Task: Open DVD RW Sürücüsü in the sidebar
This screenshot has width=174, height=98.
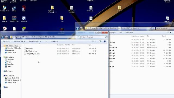Action: [13, 80]
